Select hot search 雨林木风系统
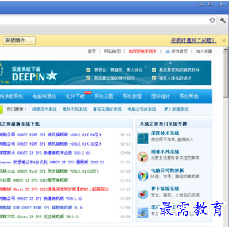This screenshot has height=227, width=229. coord(75,109)
